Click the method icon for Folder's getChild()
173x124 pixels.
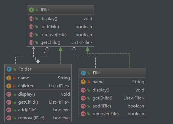[x=9, y=102]
